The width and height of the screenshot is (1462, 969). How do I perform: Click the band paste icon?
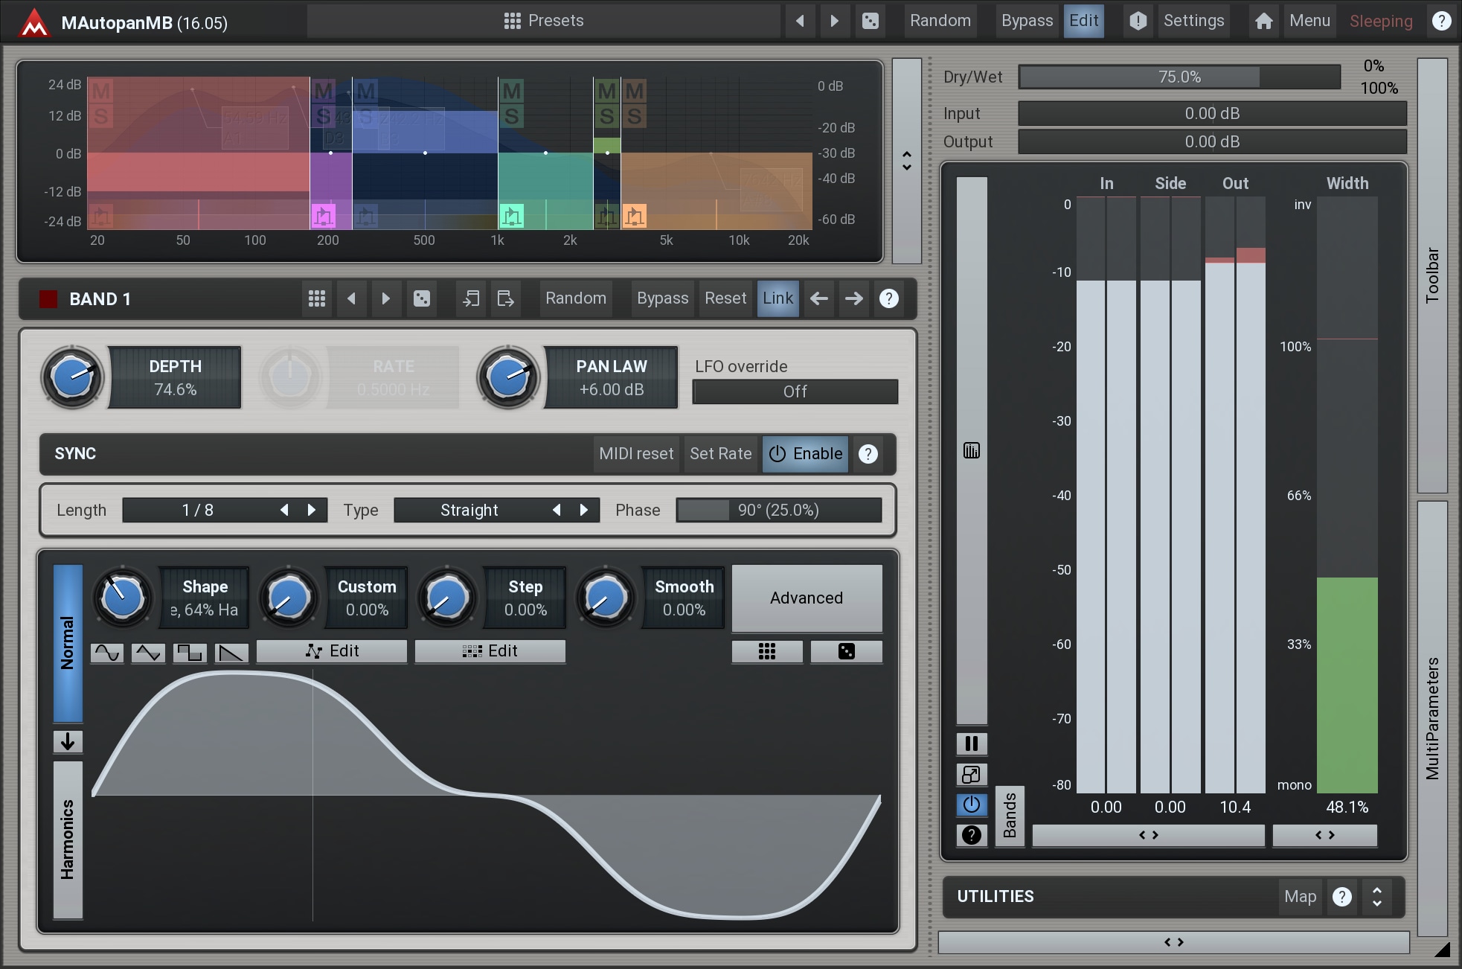point(505,298)
